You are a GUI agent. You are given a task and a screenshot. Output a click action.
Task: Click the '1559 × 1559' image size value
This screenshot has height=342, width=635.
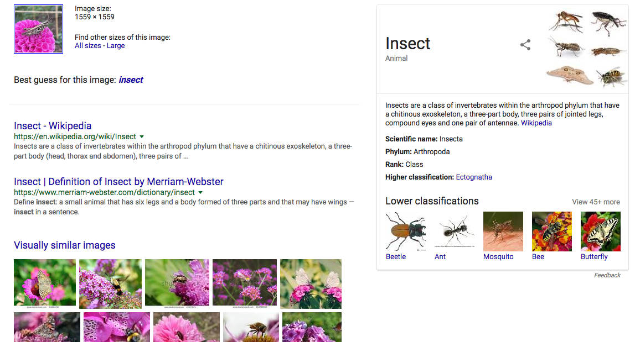coord(94,17)
